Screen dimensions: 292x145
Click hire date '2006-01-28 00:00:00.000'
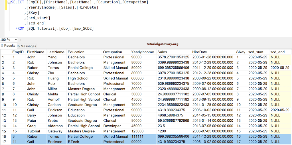point(213,57)
